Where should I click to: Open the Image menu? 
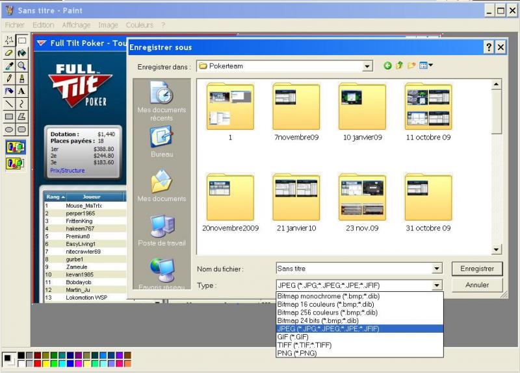click(108, 25)
